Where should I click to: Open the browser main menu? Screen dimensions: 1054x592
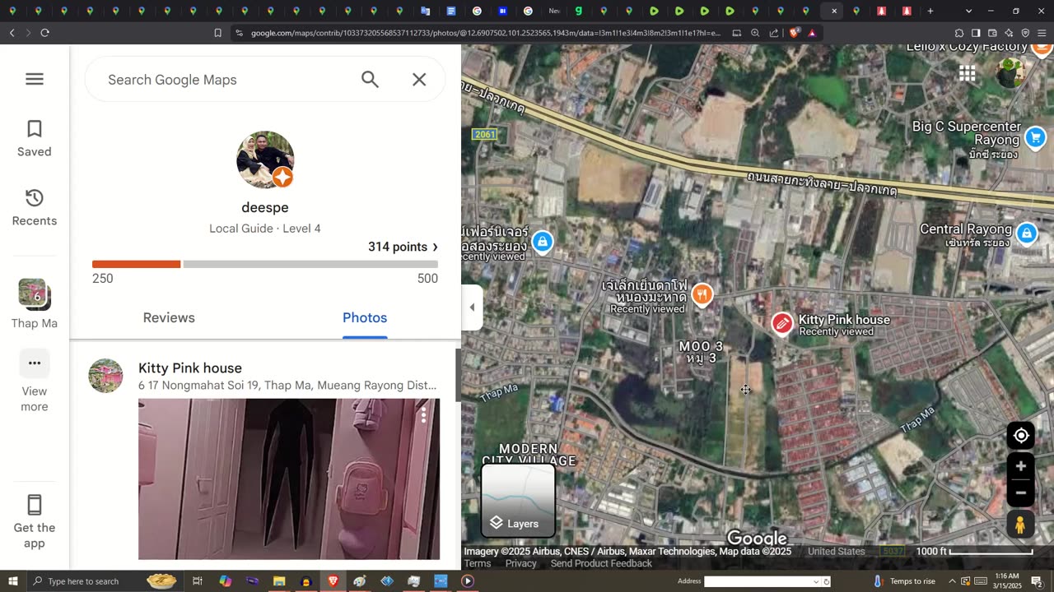[1042, 33]
